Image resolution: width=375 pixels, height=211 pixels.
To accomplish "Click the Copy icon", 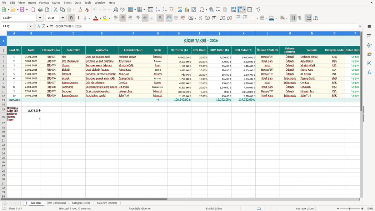I will click(62, 10).
